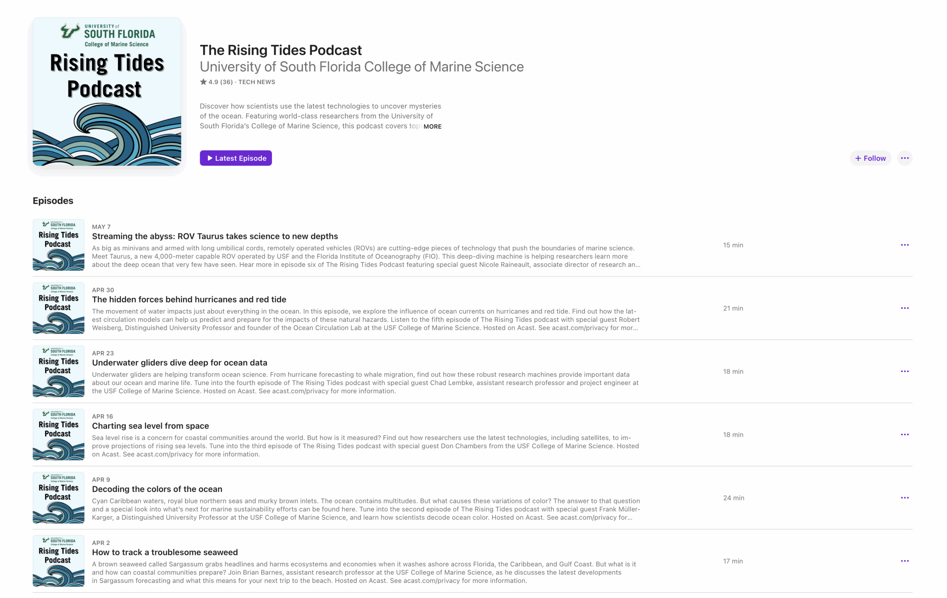
Task: Open options for Charting sea level episode
Action: pyautogui.click(x=904, y=435)
